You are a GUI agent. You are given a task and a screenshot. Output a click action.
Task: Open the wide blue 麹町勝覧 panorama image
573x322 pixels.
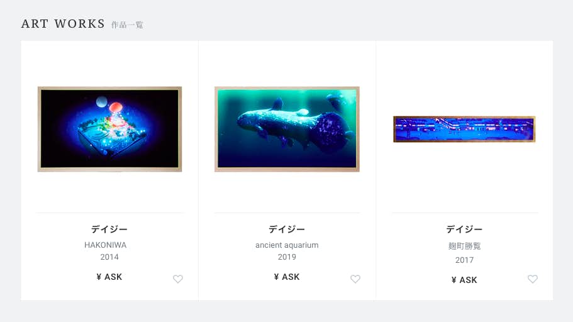coord(464,129)
